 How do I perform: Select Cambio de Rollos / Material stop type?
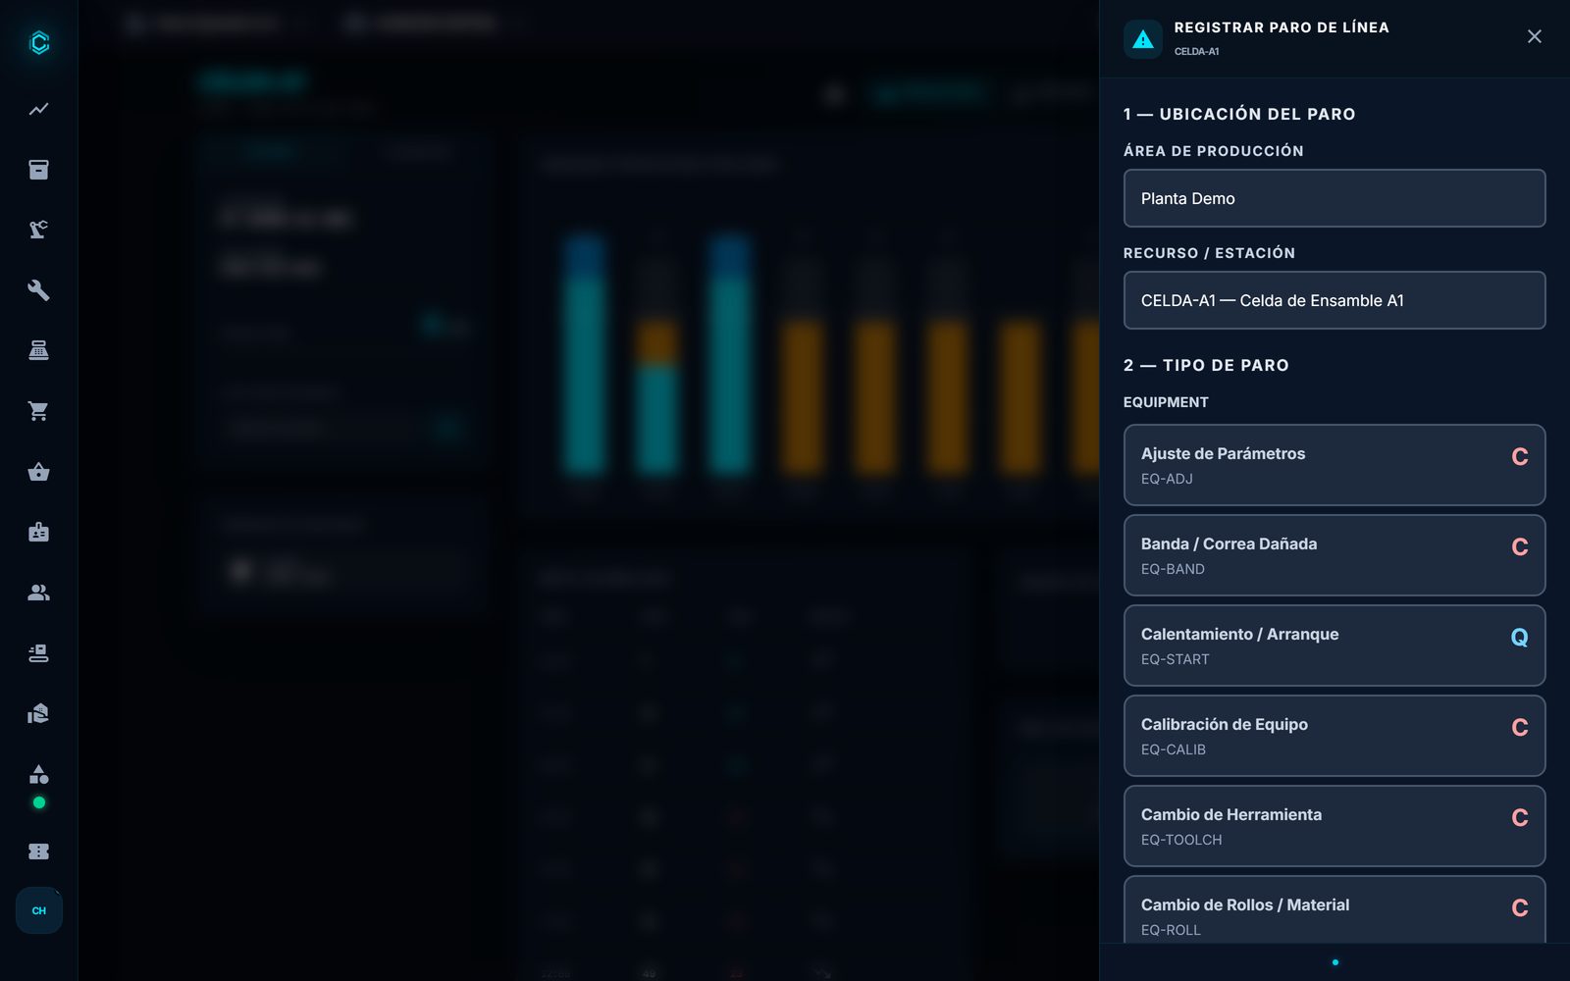coord(1334,910)
